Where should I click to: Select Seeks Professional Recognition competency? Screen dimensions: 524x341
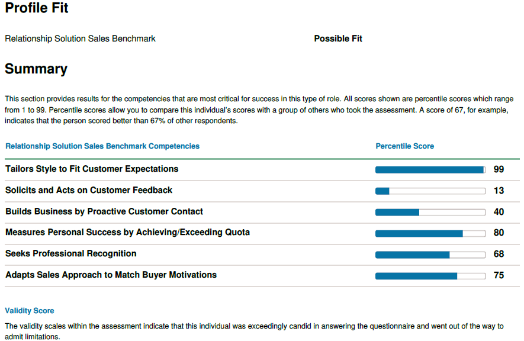(71, 254)
